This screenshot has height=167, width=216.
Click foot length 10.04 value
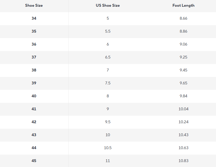(183, 109)
